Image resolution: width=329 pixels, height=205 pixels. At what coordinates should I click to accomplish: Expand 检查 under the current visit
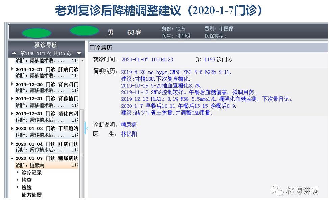[17, 180]
